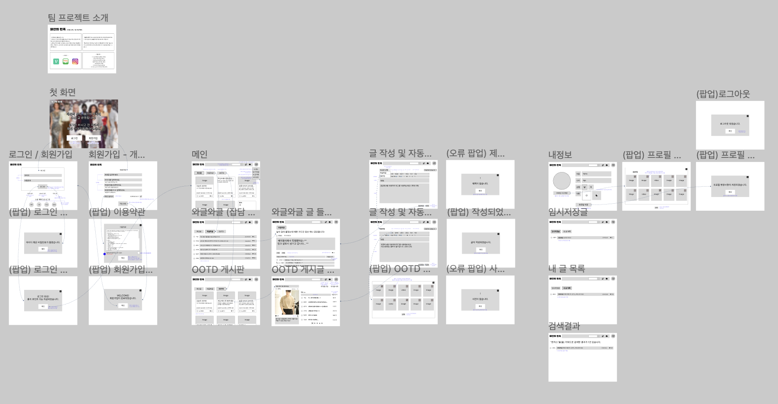Select the moon dark-mode icon in the 내정보 frame
778x404 pixels.
597,195
